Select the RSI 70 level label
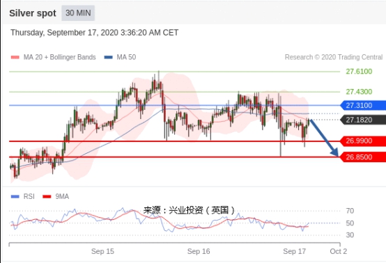Screen dimensions: 386x263 point(350,211)
